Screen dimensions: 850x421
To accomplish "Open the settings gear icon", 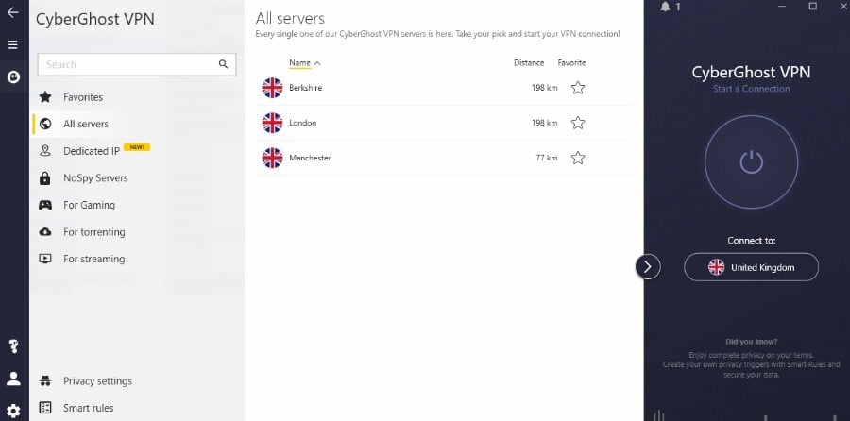I will (13, 411).
